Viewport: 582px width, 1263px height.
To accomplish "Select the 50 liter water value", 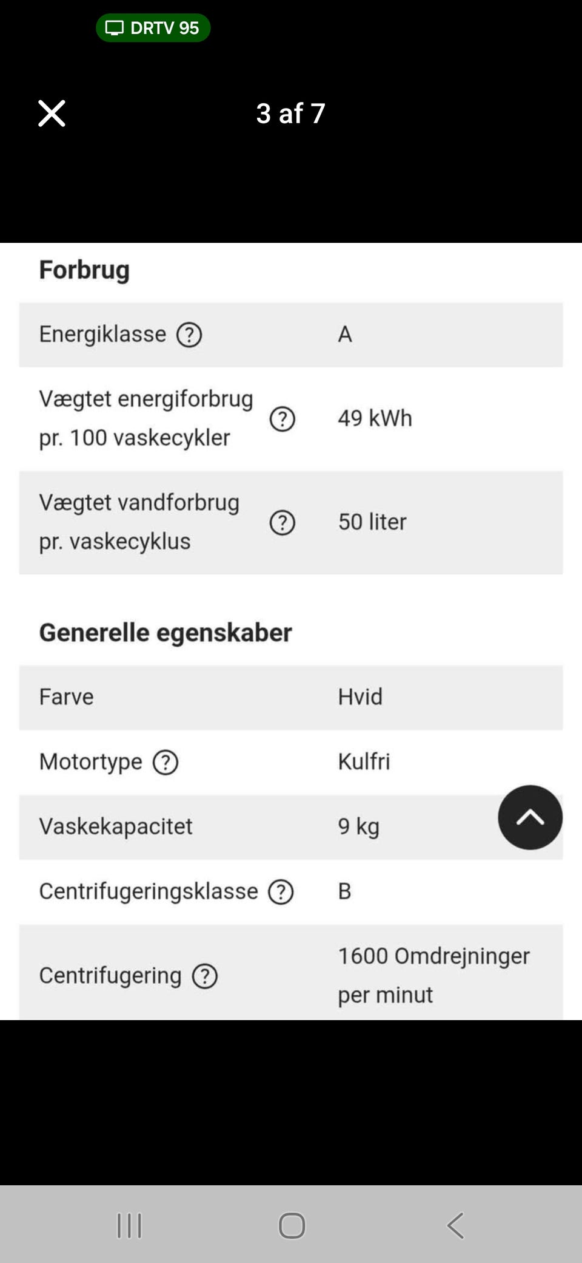I will (372, 522).
